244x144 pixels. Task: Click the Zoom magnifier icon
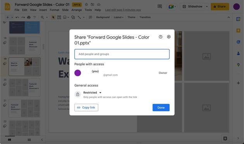(x=42, y=17)
